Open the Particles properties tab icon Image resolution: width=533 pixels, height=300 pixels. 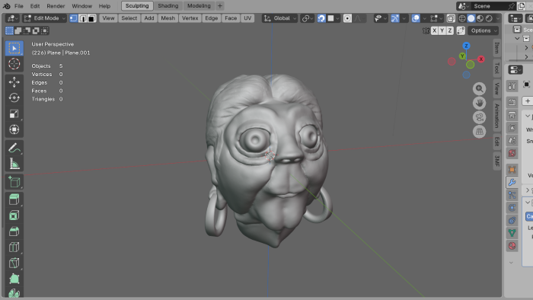pos(512,195)
